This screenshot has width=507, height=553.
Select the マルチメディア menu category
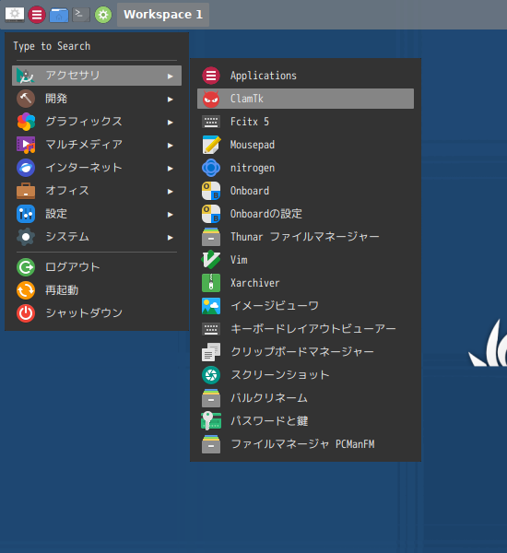[x=97, y=145]
